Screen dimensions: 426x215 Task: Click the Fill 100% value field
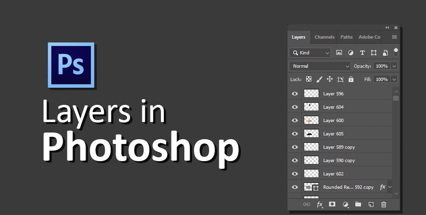(382, 79)
